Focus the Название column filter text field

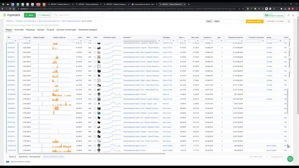(140, 41)
